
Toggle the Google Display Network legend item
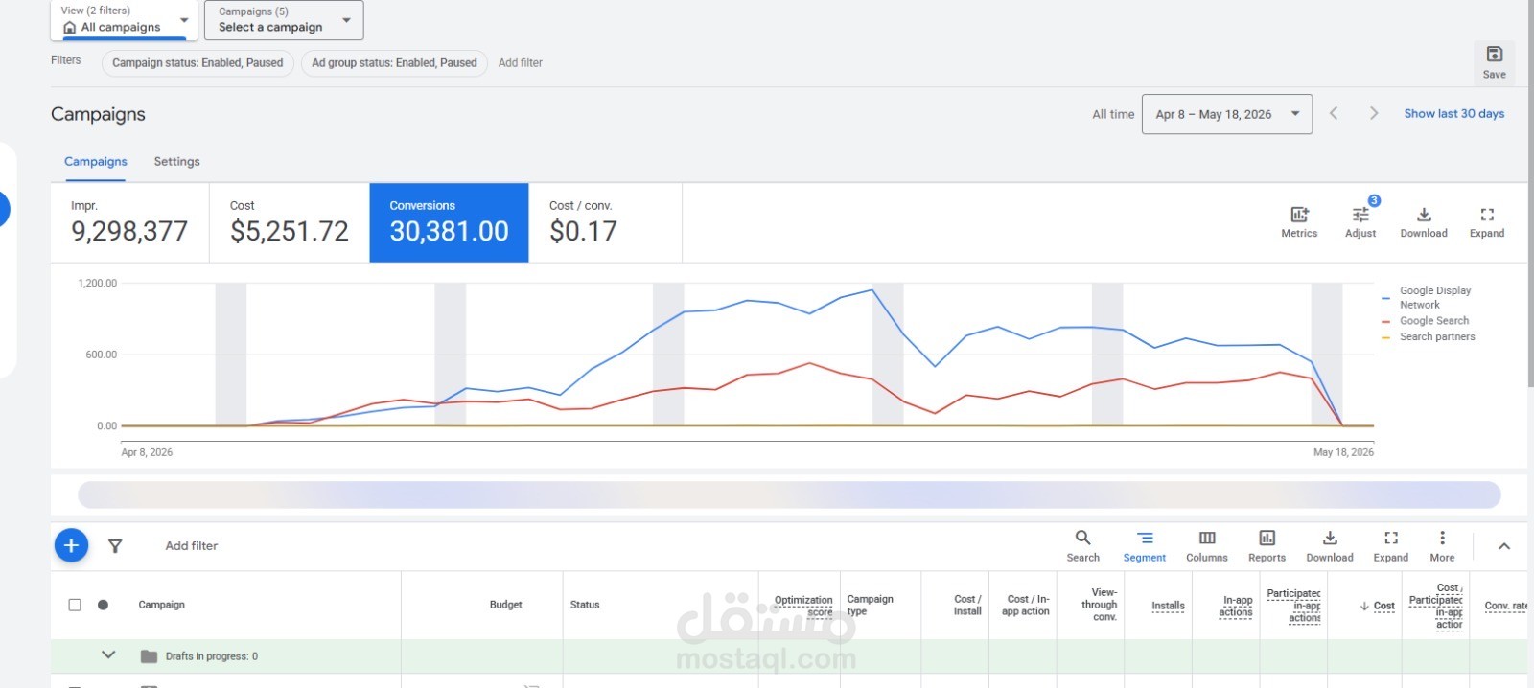pos(1427,297)
